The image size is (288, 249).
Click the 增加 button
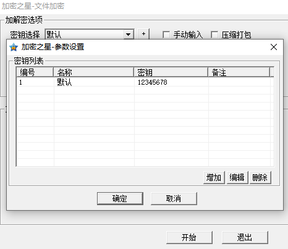tap(214, 177)
